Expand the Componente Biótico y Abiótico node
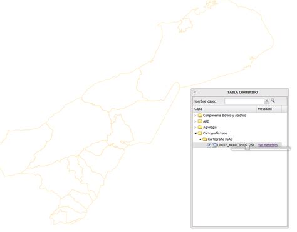The width and height of the screenshot is (297, 232). 195,115
